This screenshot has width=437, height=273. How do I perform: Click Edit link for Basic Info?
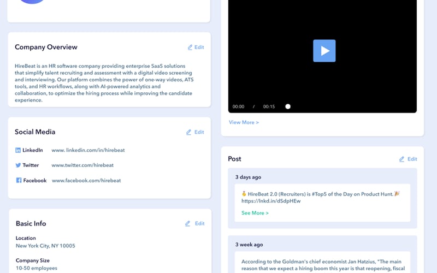[x=199, y=223]
